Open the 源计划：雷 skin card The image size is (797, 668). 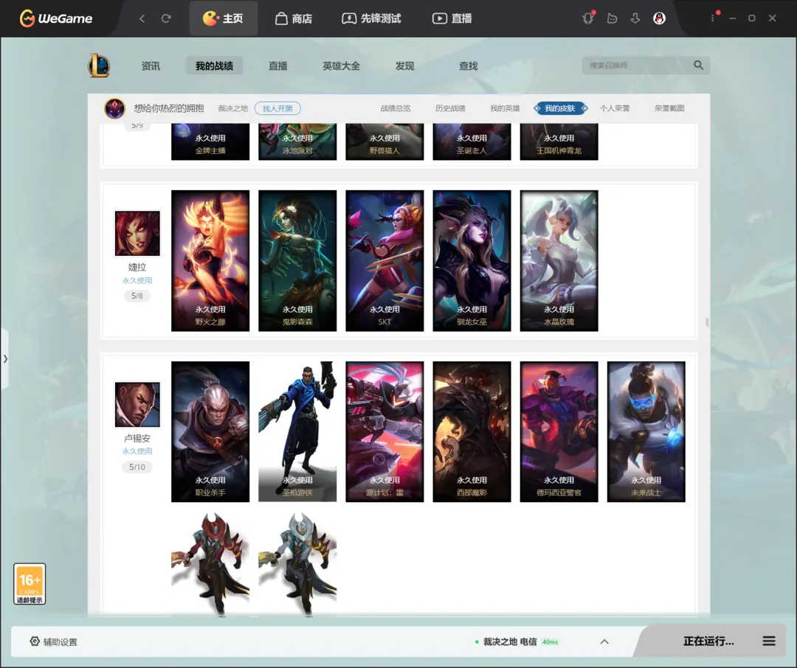point(384,432)
